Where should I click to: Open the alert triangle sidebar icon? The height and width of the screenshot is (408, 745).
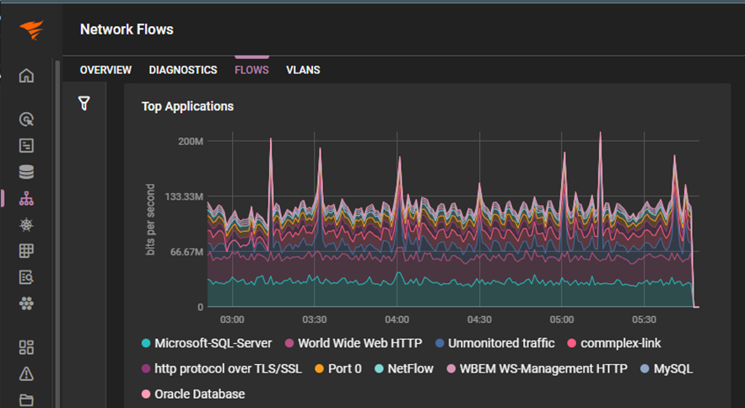[x=26, y=374]
